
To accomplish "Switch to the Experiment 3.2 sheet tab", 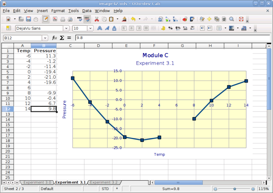I will click(103, 182).
